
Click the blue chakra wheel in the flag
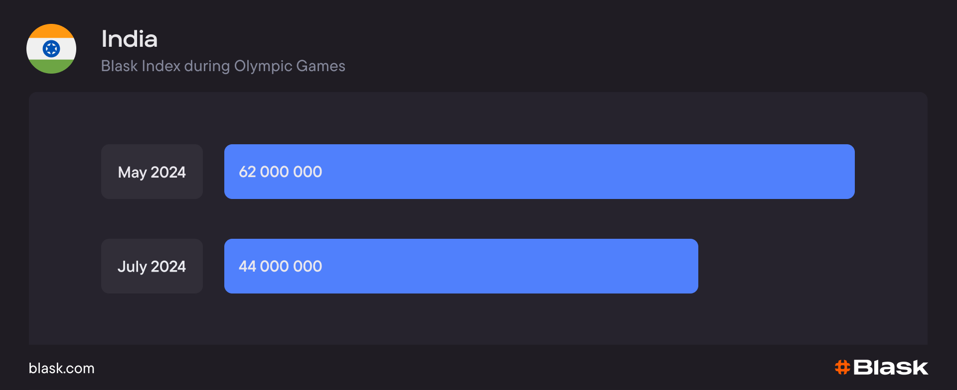51,49
